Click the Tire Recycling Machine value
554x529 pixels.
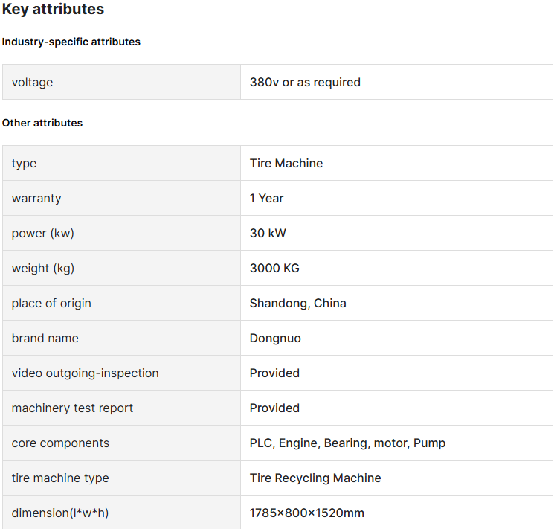click(315, 478)
